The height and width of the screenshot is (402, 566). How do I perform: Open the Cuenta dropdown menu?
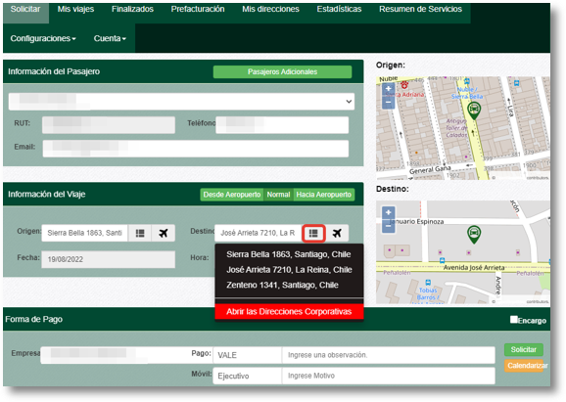point(110,38)
